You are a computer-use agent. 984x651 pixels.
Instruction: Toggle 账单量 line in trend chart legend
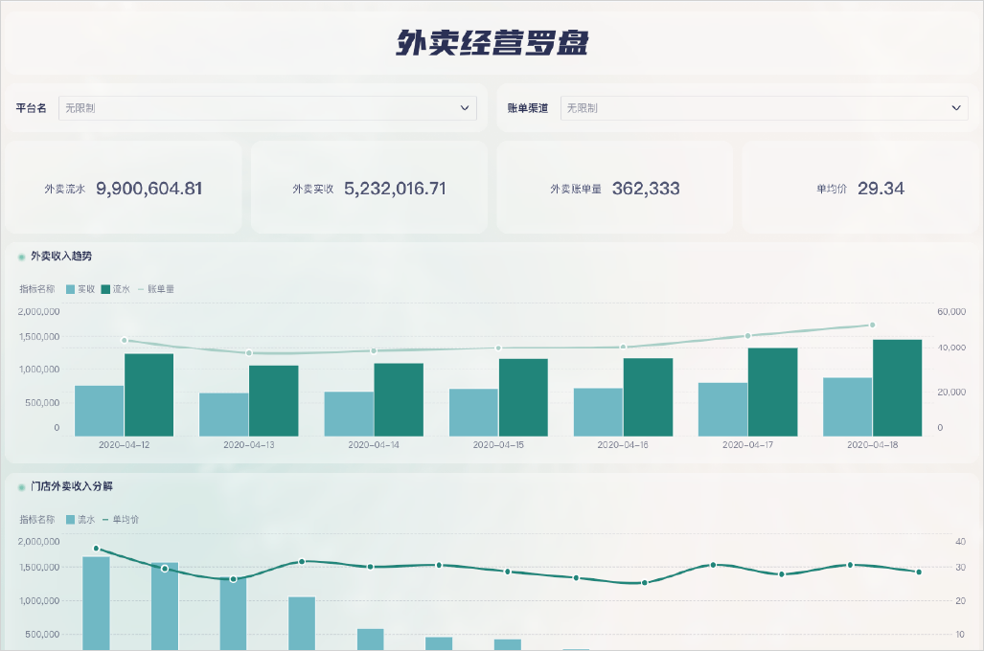click(x=155, y=288)
